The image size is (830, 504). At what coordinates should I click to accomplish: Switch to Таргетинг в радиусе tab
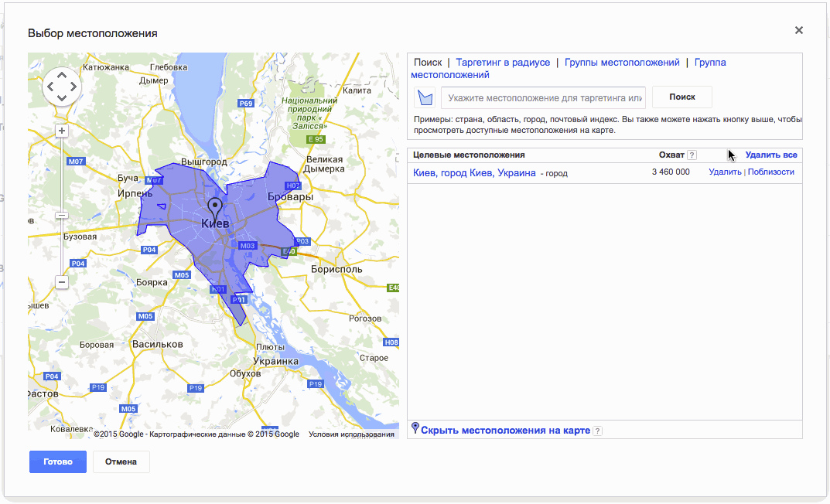point(503,63)
